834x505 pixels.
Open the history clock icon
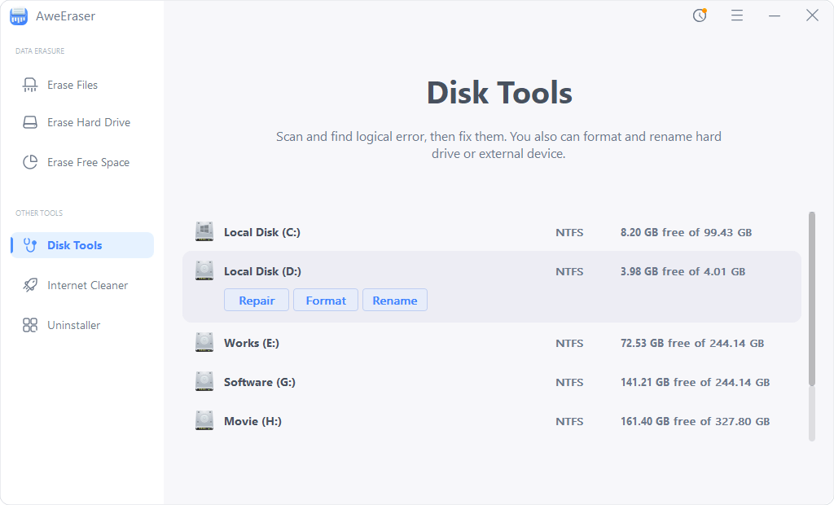700,15
